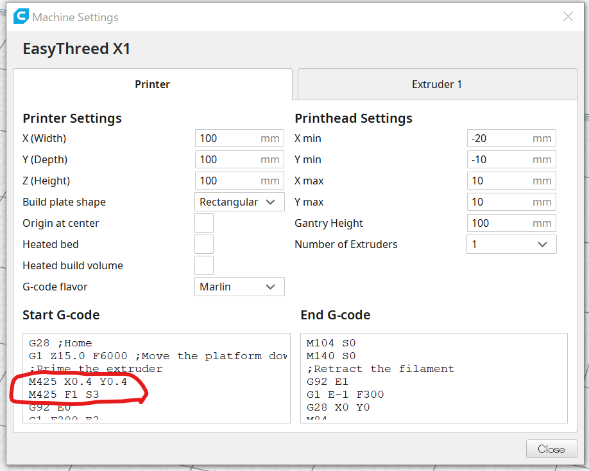Click the ';Retract the filament' comment line

(x=380, y=369)
